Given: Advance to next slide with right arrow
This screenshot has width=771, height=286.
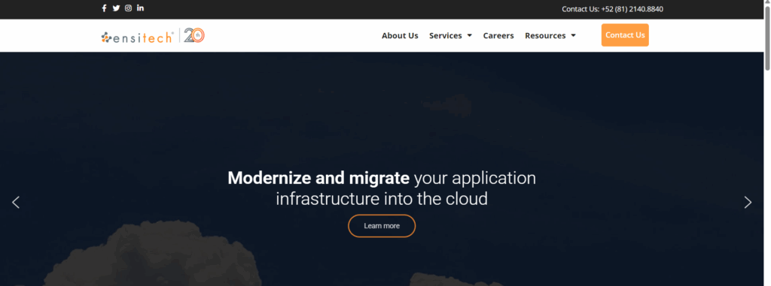Looking at the screenshot, I should 748,202.
